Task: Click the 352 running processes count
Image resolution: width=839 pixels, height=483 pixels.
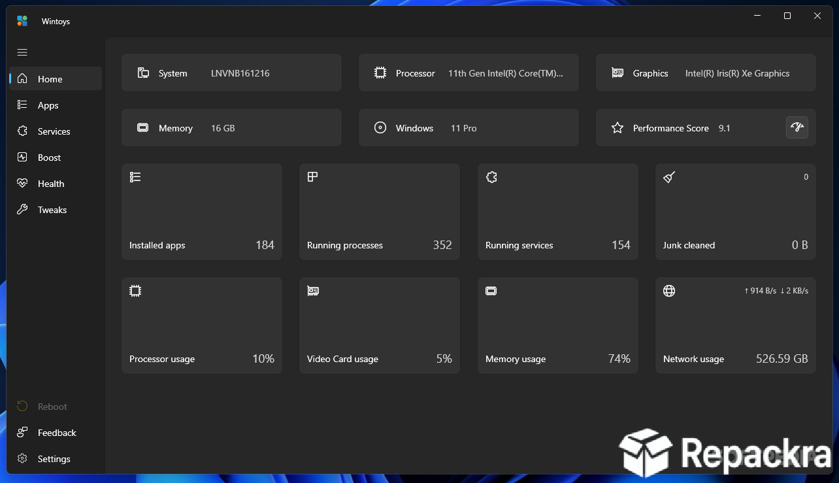Action: (x=442, y=245)
